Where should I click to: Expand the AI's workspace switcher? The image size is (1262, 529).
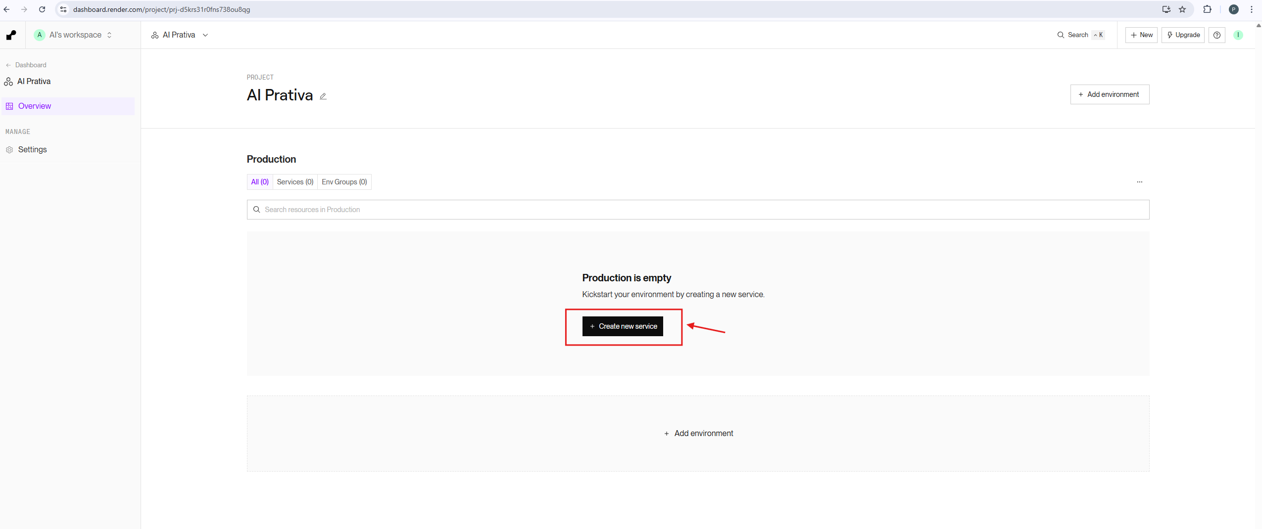coord(74,35)
